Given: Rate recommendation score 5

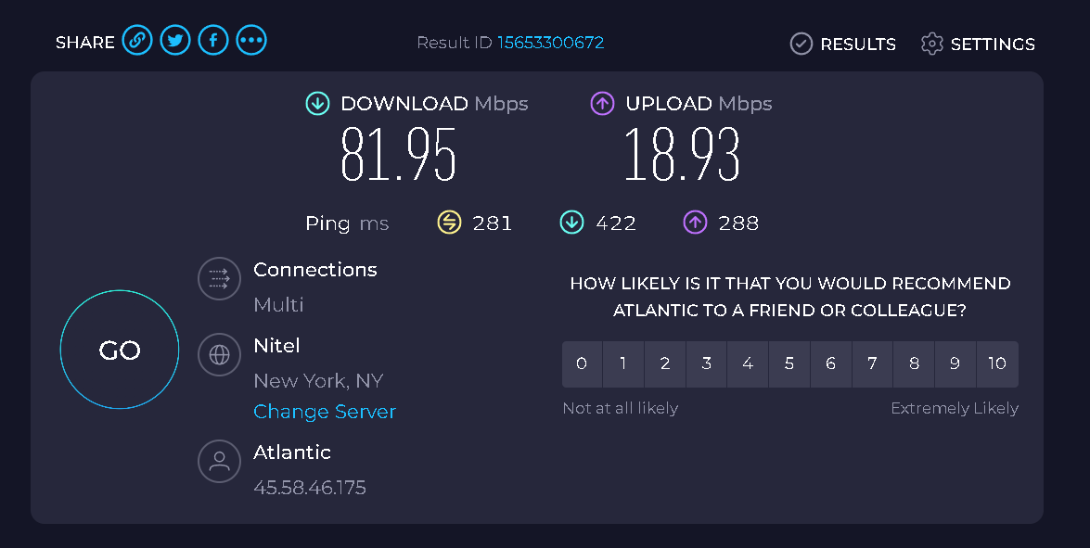Looking at the screenshot, I should pos(789,364).
